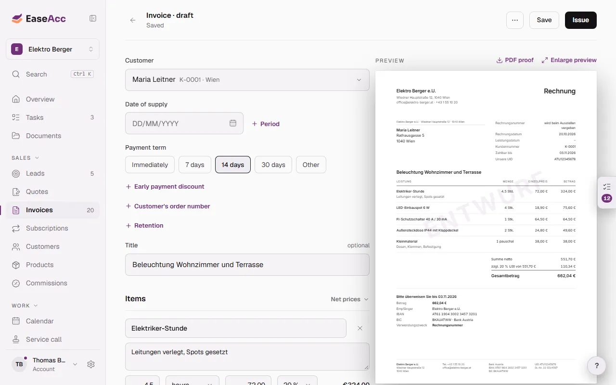The image size is (616, 385).
Task: Go to Customers list
Action: 53,246
